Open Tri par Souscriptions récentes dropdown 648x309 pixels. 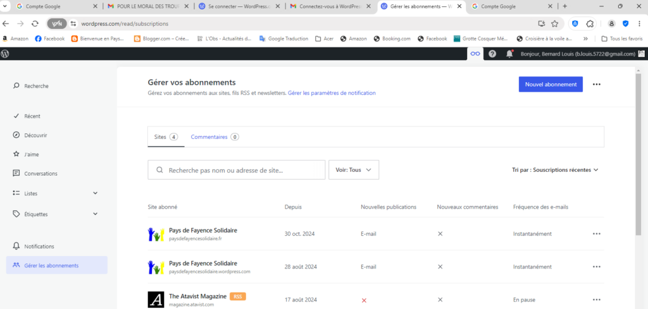coord(555,170)
